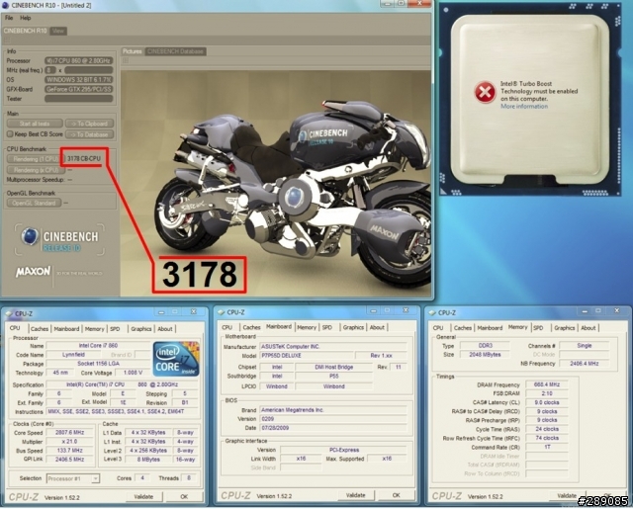This screenshot has width=633, height=509.
Task: Click the memory Size value 2048 MBytes
Action: pyautogui.click(x=485, y=355)
